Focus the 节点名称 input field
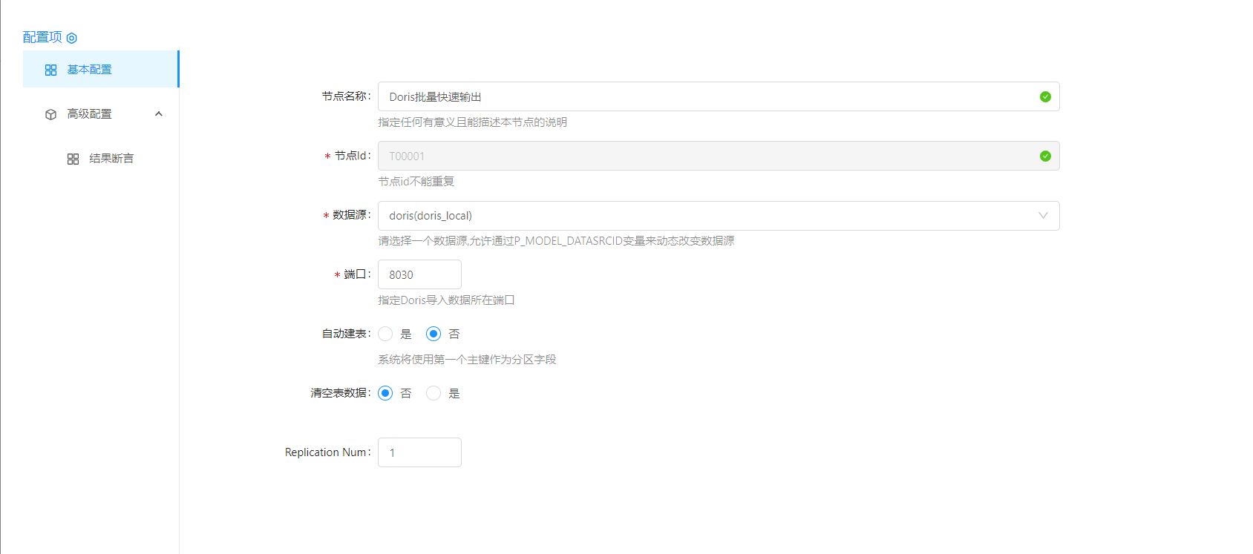1253x554 pixels. 705,97
